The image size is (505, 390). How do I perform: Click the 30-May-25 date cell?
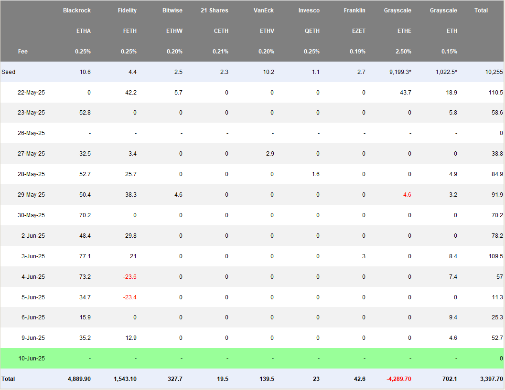[x=31, y=215]
